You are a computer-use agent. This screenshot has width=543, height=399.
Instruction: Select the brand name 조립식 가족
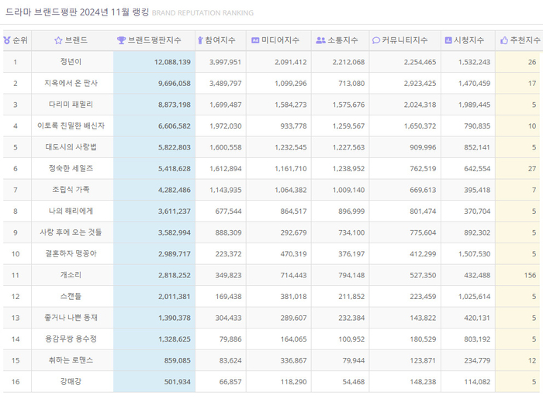71,190
